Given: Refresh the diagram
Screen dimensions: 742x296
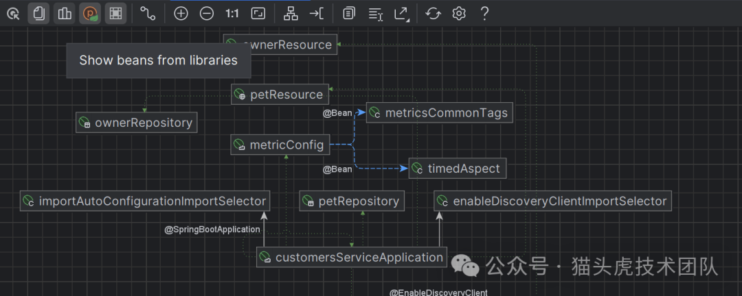Looking at the screenshot, I should coord(433,13).
